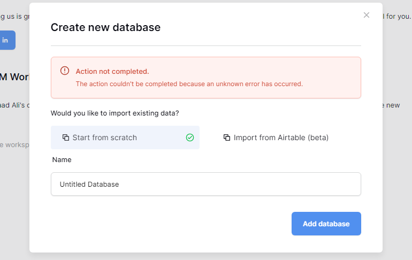Click the cut-off workspace heading behind dialog
This screenshot has width=412, height=260.
pyautogui.click(x=14, y=77)
